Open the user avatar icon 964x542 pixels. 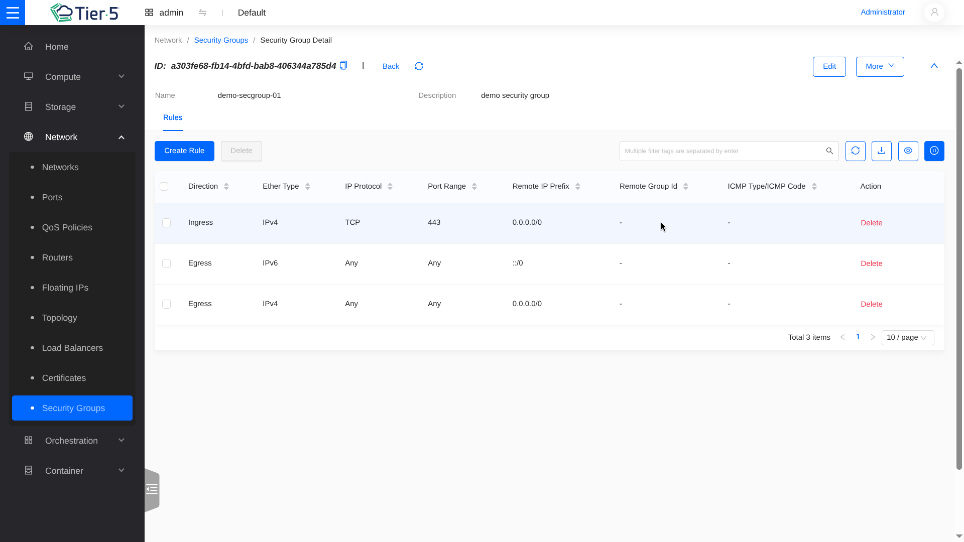[x=934, y=13]
